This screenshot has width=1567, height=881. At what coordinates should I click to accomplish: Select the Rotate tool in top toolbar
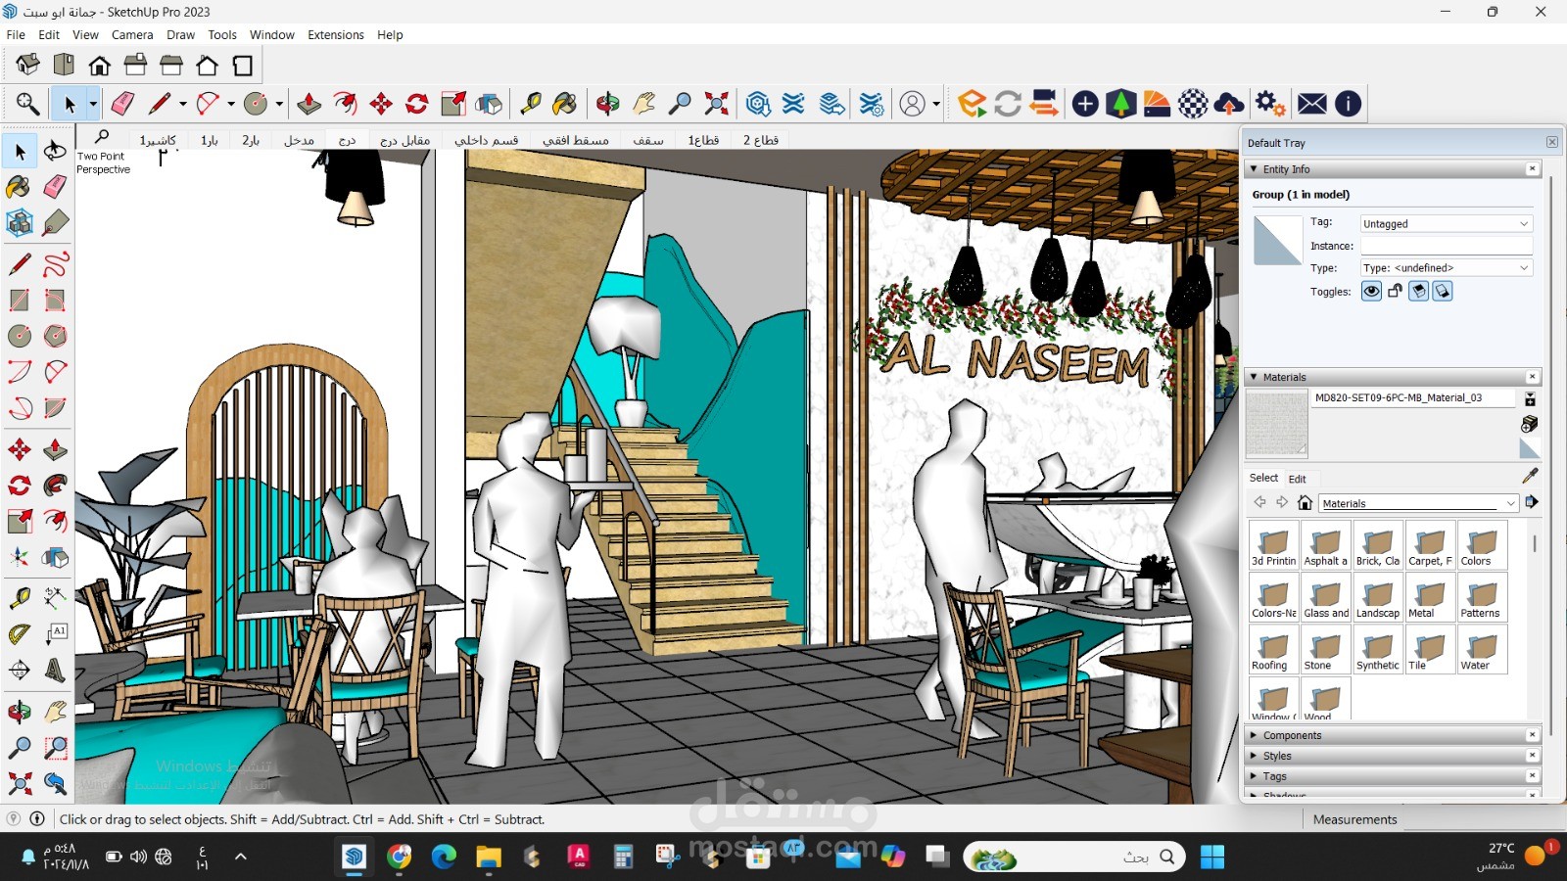tap(417, 103)
